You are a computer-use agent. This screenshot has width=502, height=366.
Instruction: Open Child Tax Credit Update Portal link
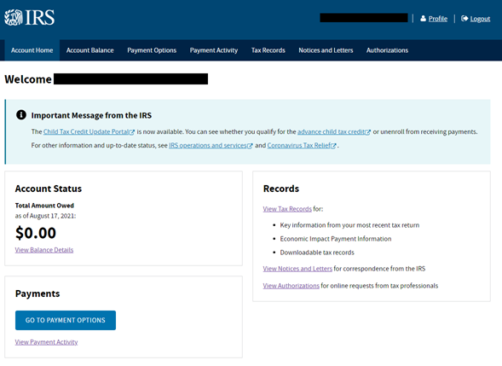[86, 131]
